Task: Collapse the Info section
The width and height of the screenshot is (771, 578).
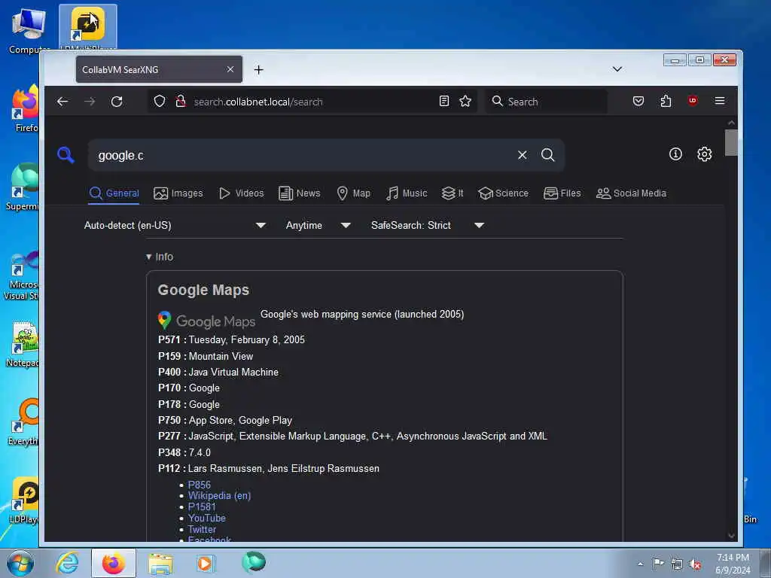Action: coord(160,257)
